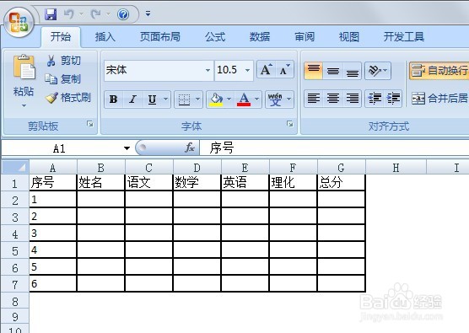Apply the red font color A
The height and width of the screenshot is (333, 469).
coord(244,99)
